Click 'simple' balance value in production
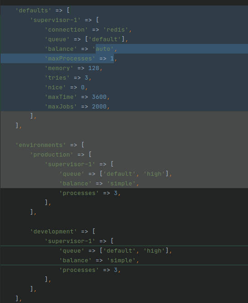This screenshot has height=303, width=248. [x=121, y=184]
